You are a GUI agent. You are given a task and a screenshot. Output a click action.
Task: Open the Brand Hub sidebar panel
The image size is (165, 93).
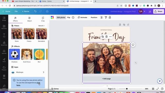(x=4, y=43)
